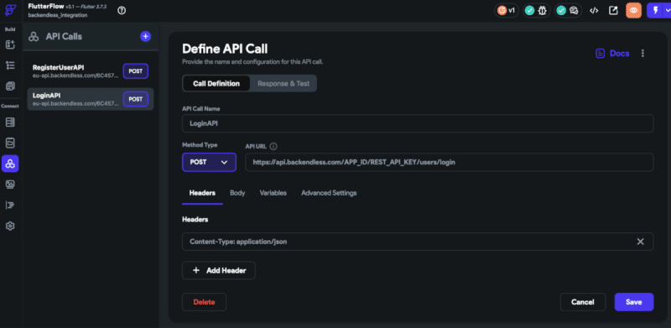Select the Advanced Settings tab

(x=329, y=193)
